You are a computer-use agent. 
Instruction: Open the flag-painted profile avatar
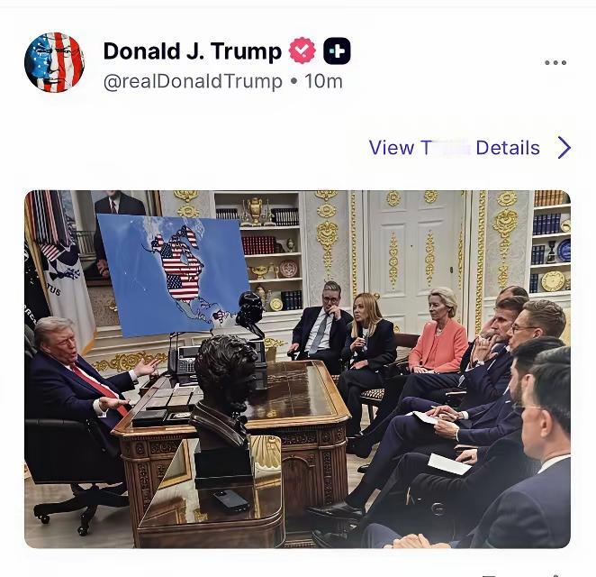click(54, 62)
